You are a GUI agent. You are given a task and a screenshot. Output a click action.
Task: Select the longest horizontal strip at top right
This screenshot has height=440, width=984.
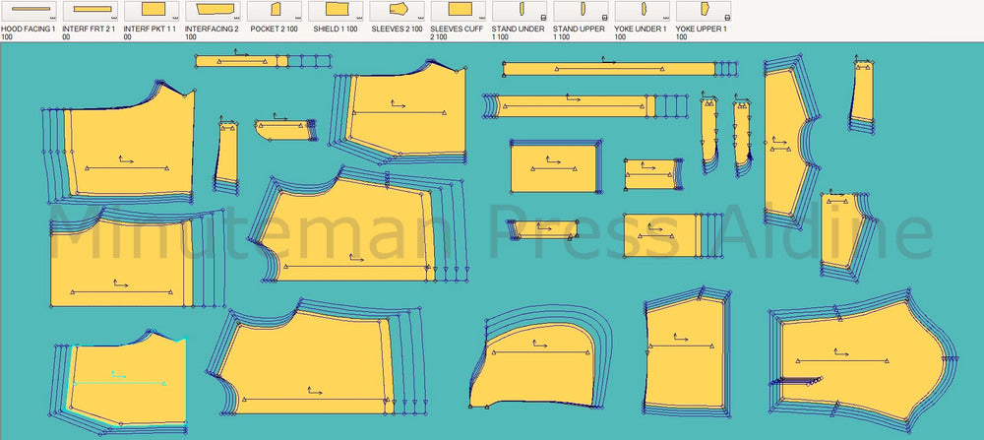click(608, 69)
